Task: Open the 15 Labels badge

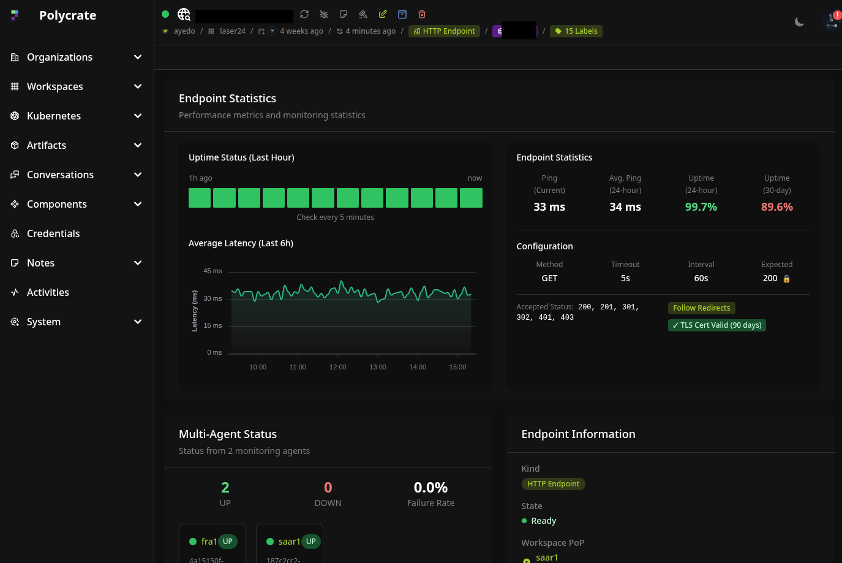Action: [576, 31]
